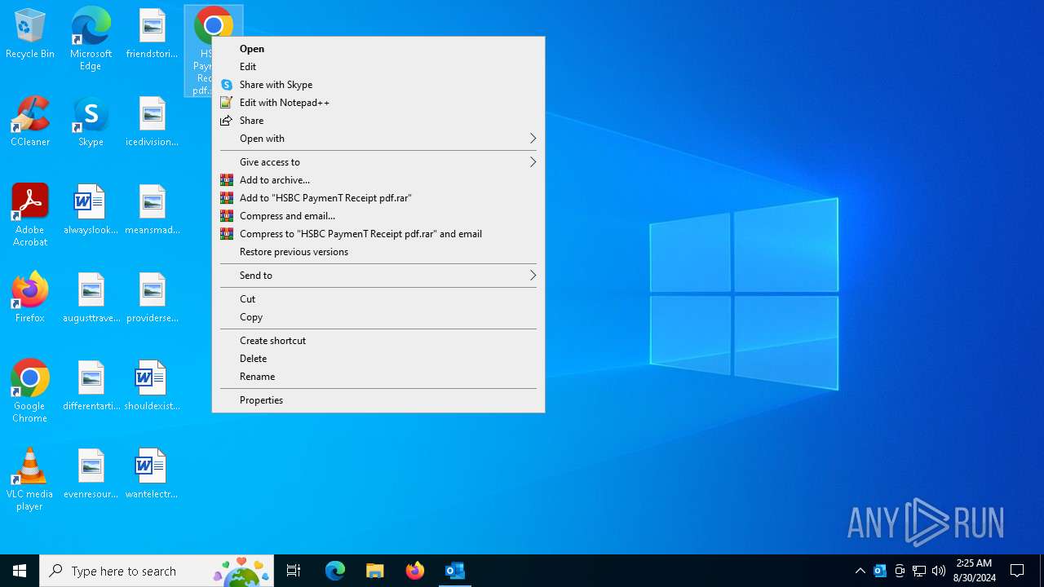Show hidden system tray icons
This screenshot has width=1044, height=587.
860,571
